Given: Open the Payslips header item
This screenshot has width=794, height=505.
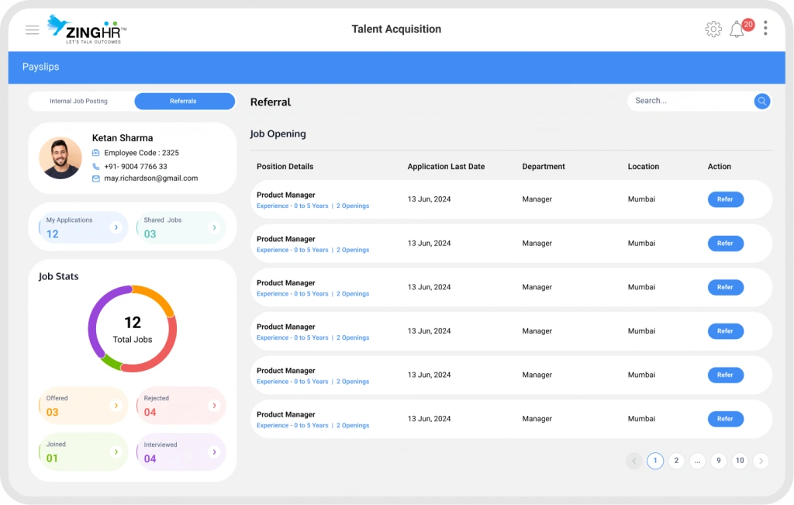Looking at the screenshot, I should [40, 67].
